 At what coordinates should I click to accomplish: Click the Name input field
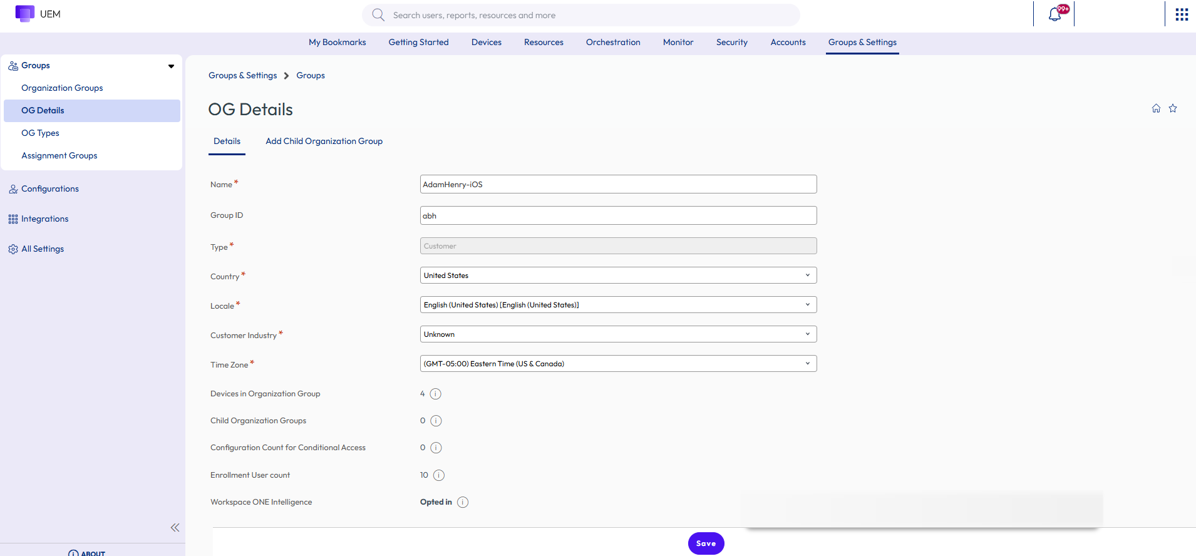pos(618,184)
